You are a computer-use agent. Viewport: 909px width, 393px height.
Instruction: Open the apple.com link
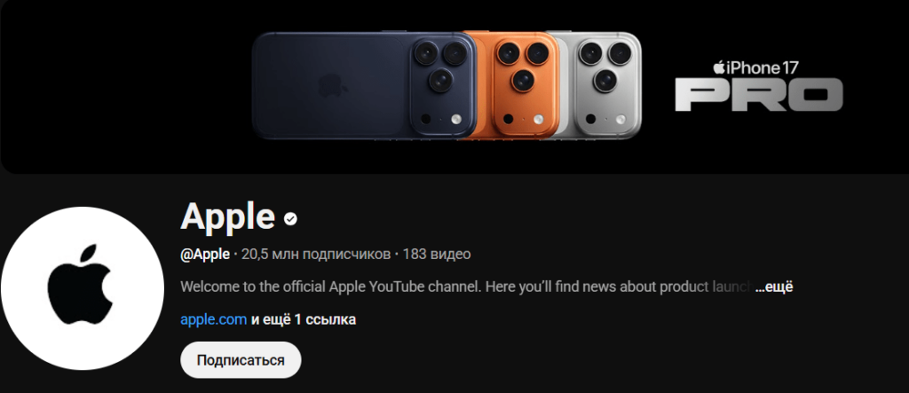click(x=213, y=319)
